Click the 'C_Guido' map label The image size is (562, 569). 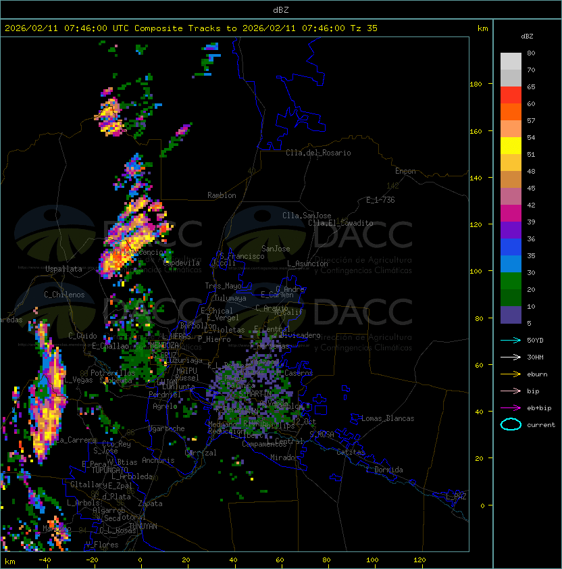tap(82, 336)
